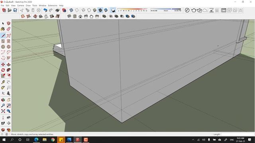
Task: Open the Edit menu
Action: tap(8, 6)
